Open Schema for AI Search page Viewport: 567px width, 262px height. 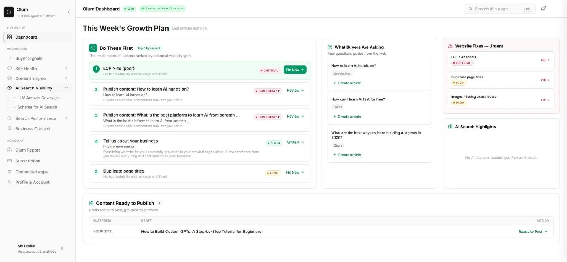coord(37,107)
